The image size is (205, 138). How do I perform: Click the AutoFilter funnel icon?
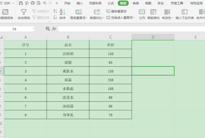(x=24, y=12)
